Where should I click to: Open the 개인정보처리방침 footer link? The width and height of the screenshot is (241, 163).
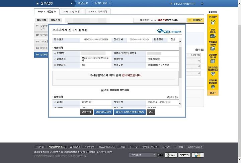pyautogui.click(x=57, y=147)
